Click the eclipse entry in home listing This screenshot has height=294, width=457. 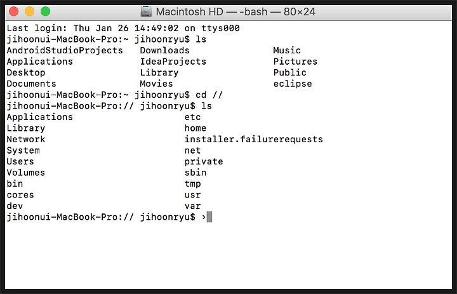pos(293,84)
